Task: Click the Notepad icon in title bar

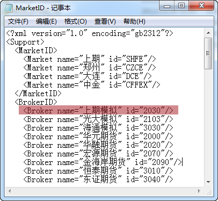Action: [9, 8]
